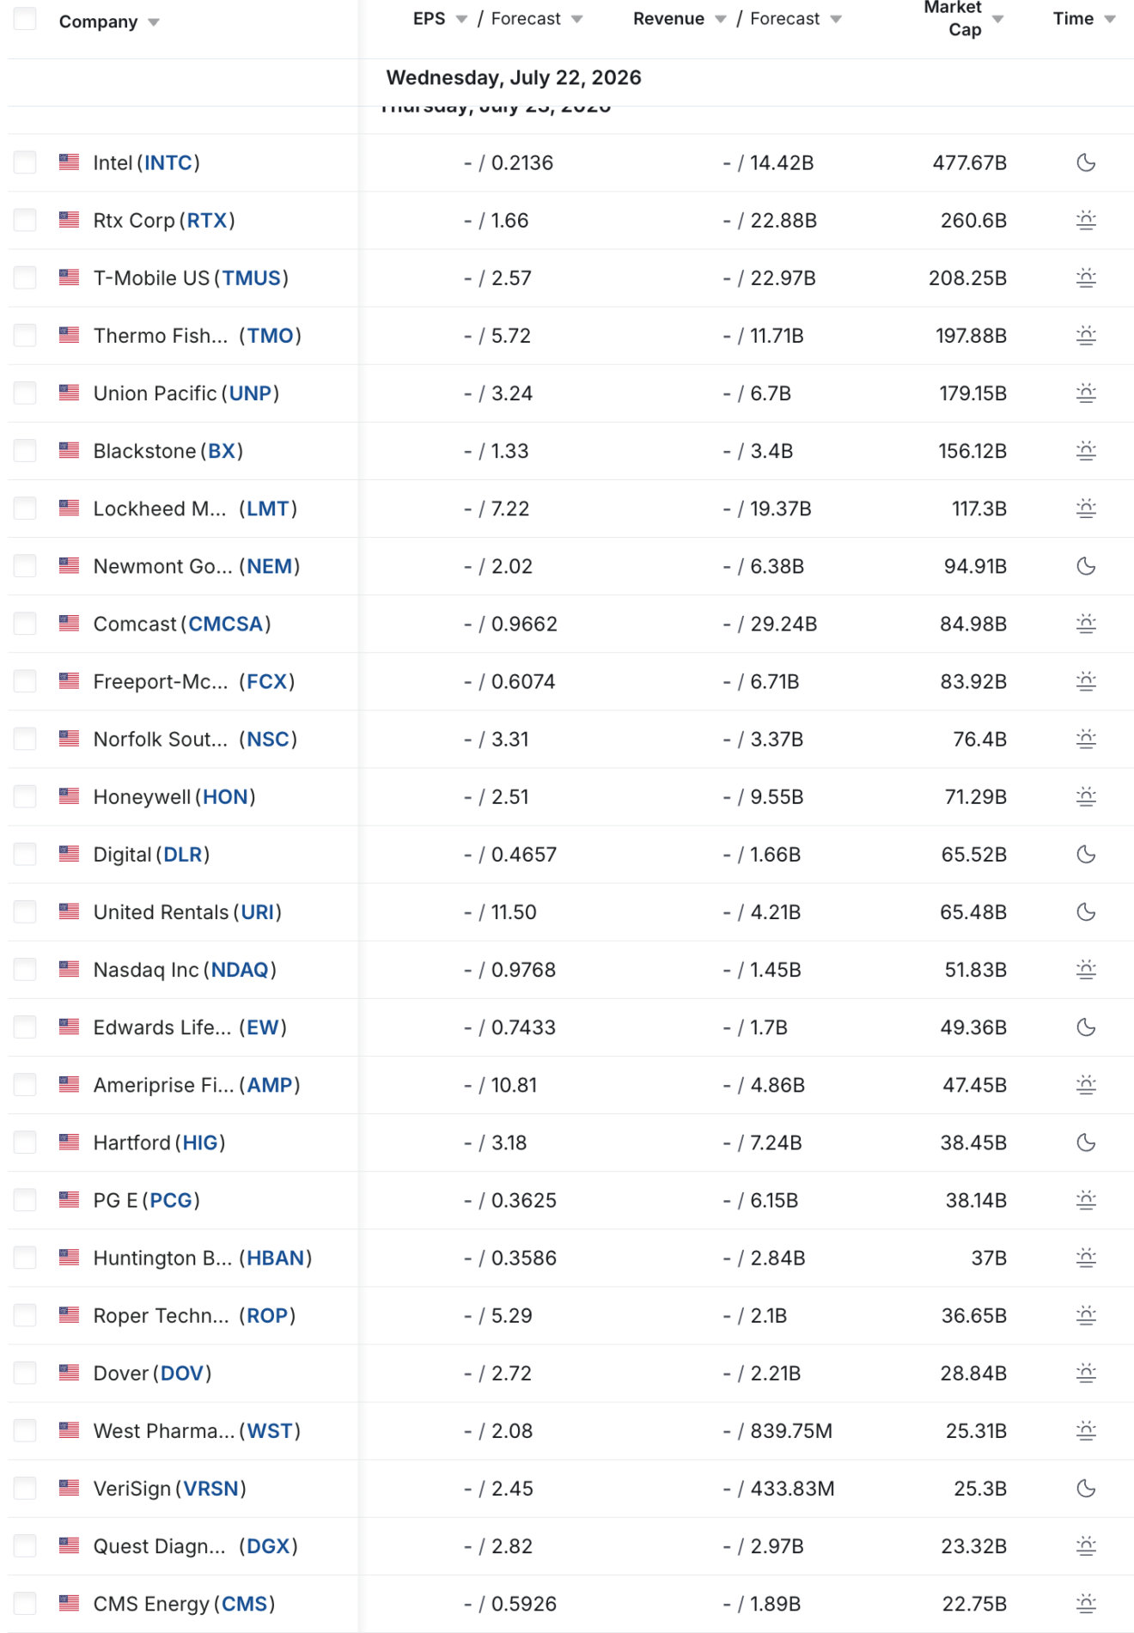Tick the checkbox for T-Mobile US
Viewport: 1134px width, 1633px height.
click(x=25, y=277)
